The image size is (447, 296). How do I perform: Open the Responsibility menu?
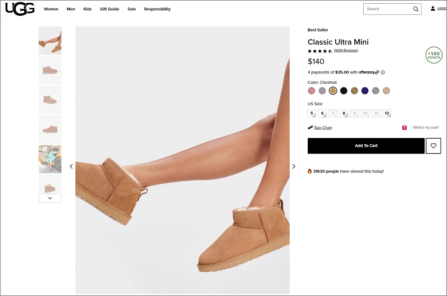click(157, 9)
